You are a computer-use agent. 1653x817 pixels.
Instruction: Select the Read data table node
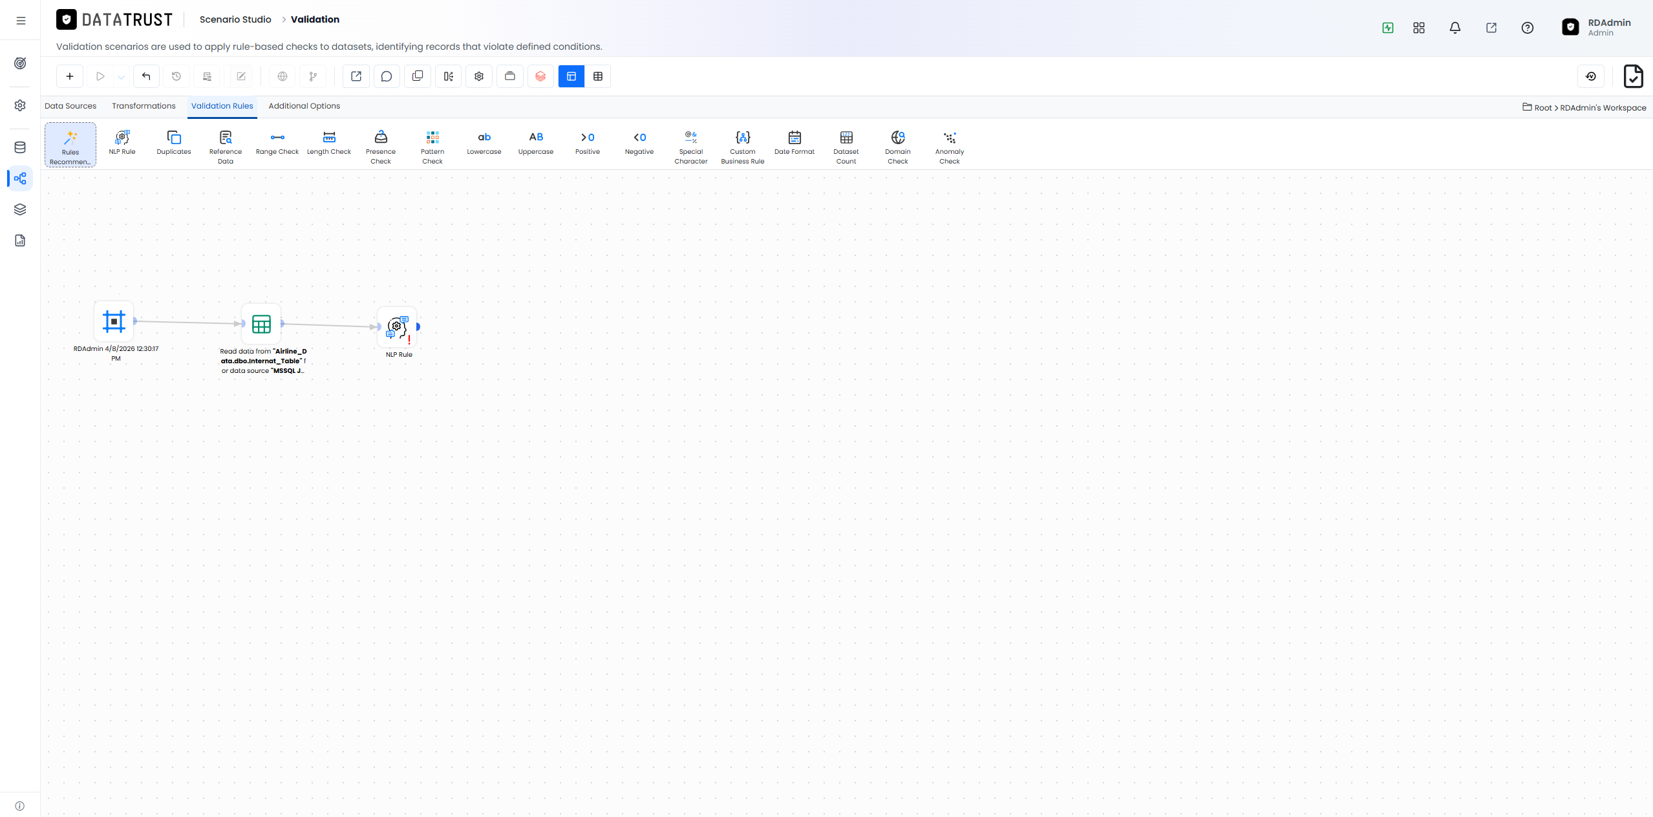(261, 324)
